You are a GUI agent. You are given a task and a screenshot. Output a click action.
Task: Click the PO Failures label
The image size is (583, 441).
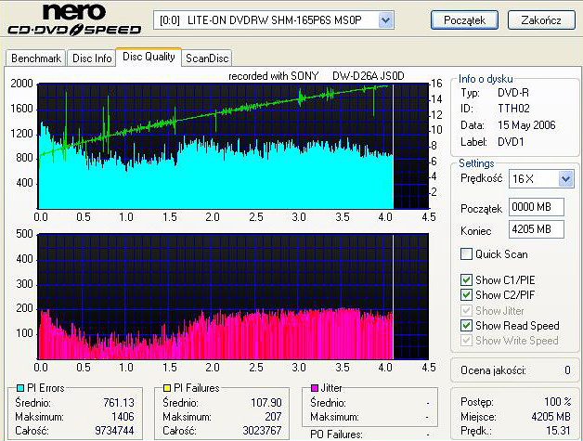click(336, 435)
